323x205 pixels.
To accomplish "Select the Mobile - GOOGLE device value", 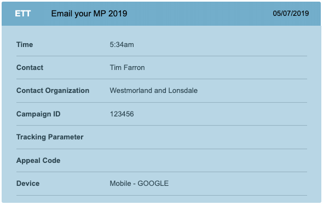I will click(x=139, y=184).
